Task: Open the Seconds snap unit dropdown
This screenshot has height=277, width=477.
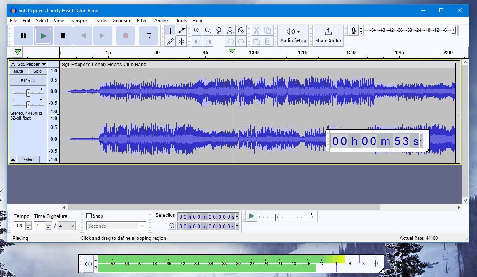Action: click(x=116, y=226)
